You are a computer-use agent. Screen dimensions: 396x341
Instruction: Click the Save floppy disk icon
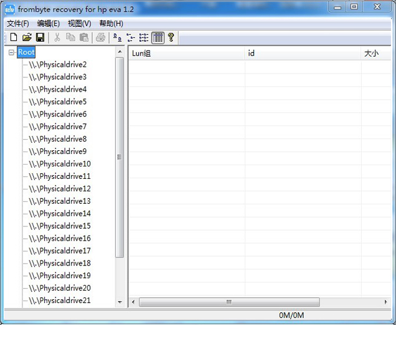pos(40,38)
